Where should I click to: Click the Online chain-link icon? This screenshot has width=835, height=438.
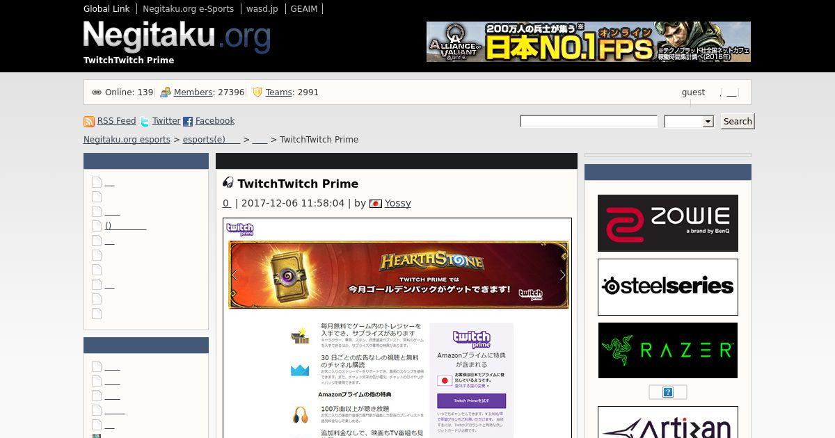[x=97, y=92]
